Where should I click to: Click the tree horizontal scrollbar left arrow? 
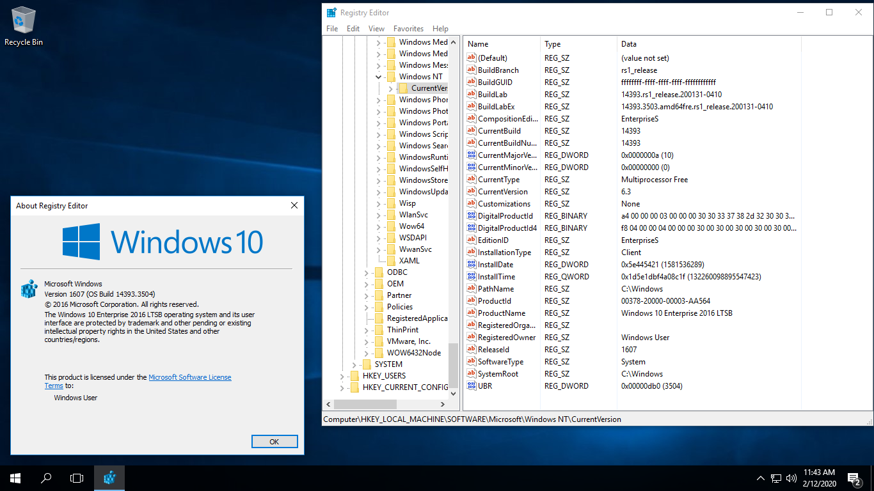(329, 404)
